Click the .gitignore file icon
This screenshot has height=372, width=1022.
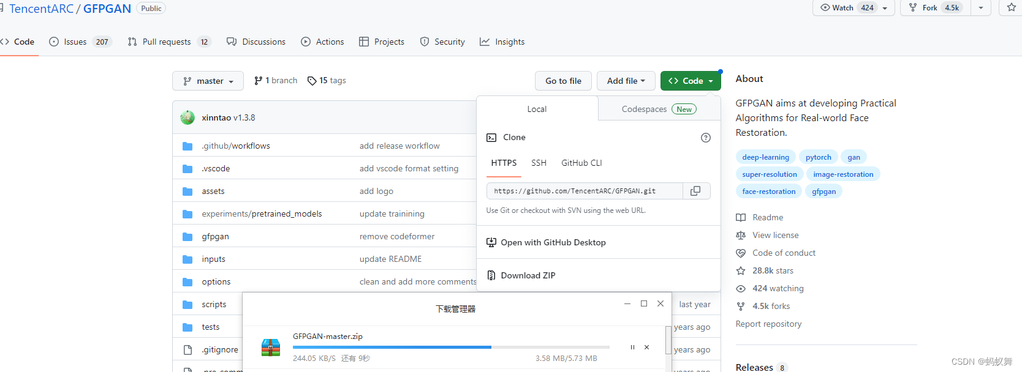[x=187, y=349]
